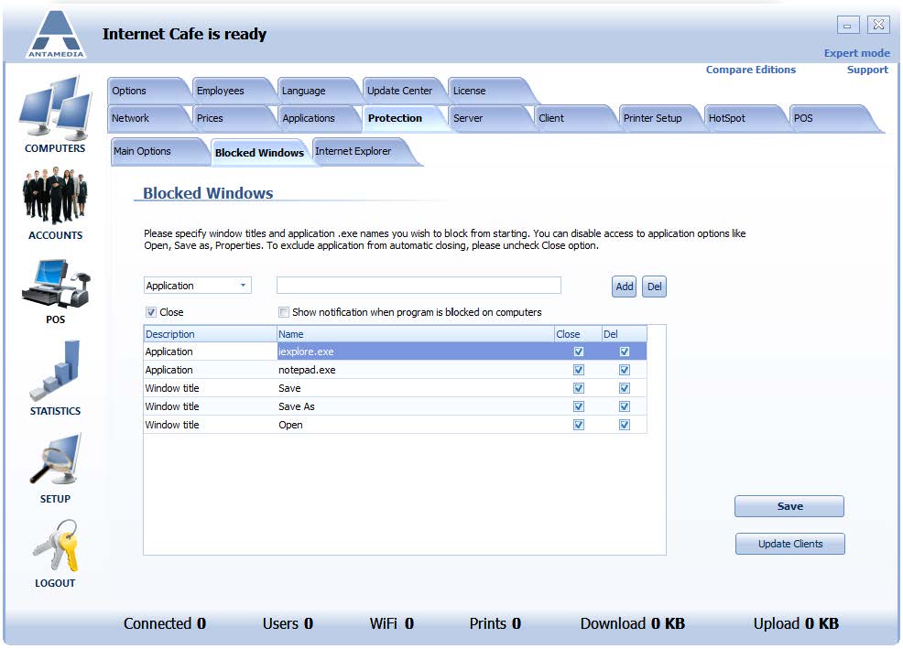Viewport: 903px width, 649px height.
Task: Open the Accounts people icon
Action: [55, 195]
